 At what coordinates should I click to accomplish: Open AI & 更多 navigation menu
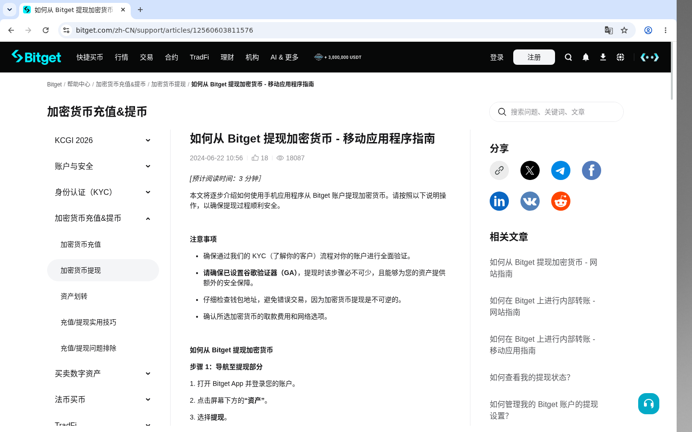(284, 57)
